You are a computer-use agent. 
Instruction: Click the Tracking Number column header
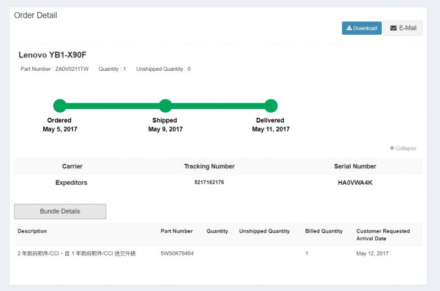[x=209, y=167]
